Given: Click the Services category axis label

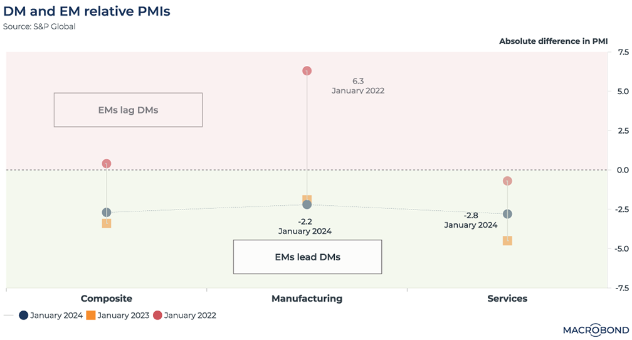Looking at the screenshot, I should pos(507,299).
